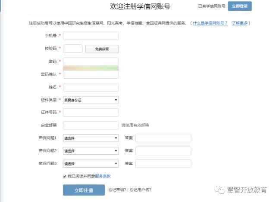Open the 密保问题3 dropdown
276x202 pixels.
click(91, 164)
